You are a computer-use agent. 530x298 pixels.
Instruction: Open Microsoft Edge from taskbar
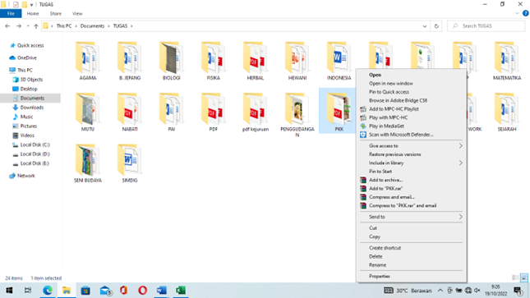click(x=48, y=291)
